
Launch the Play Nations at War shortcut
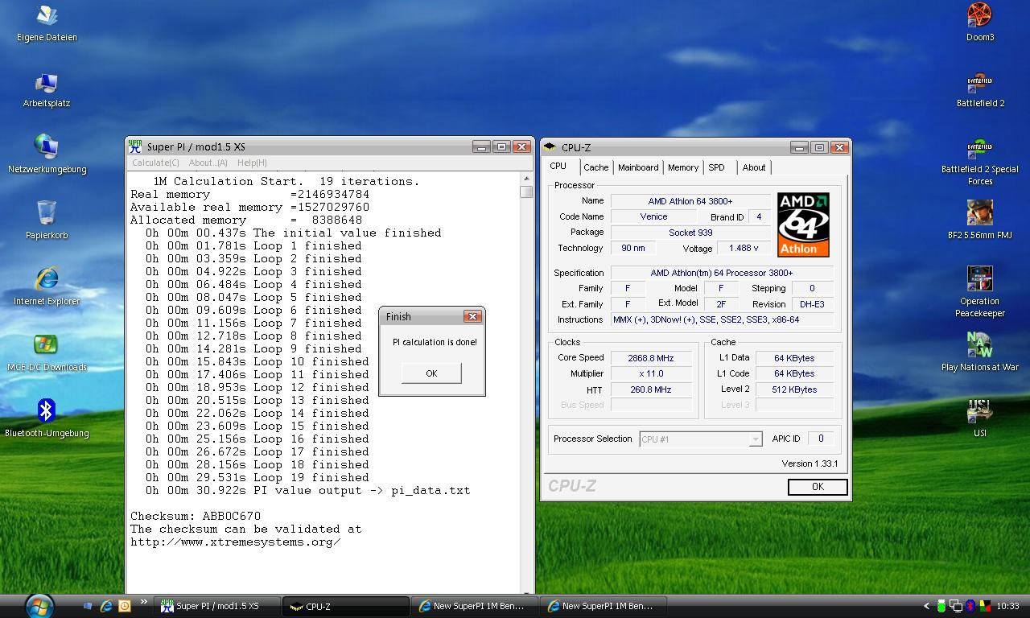pos(979,352)
